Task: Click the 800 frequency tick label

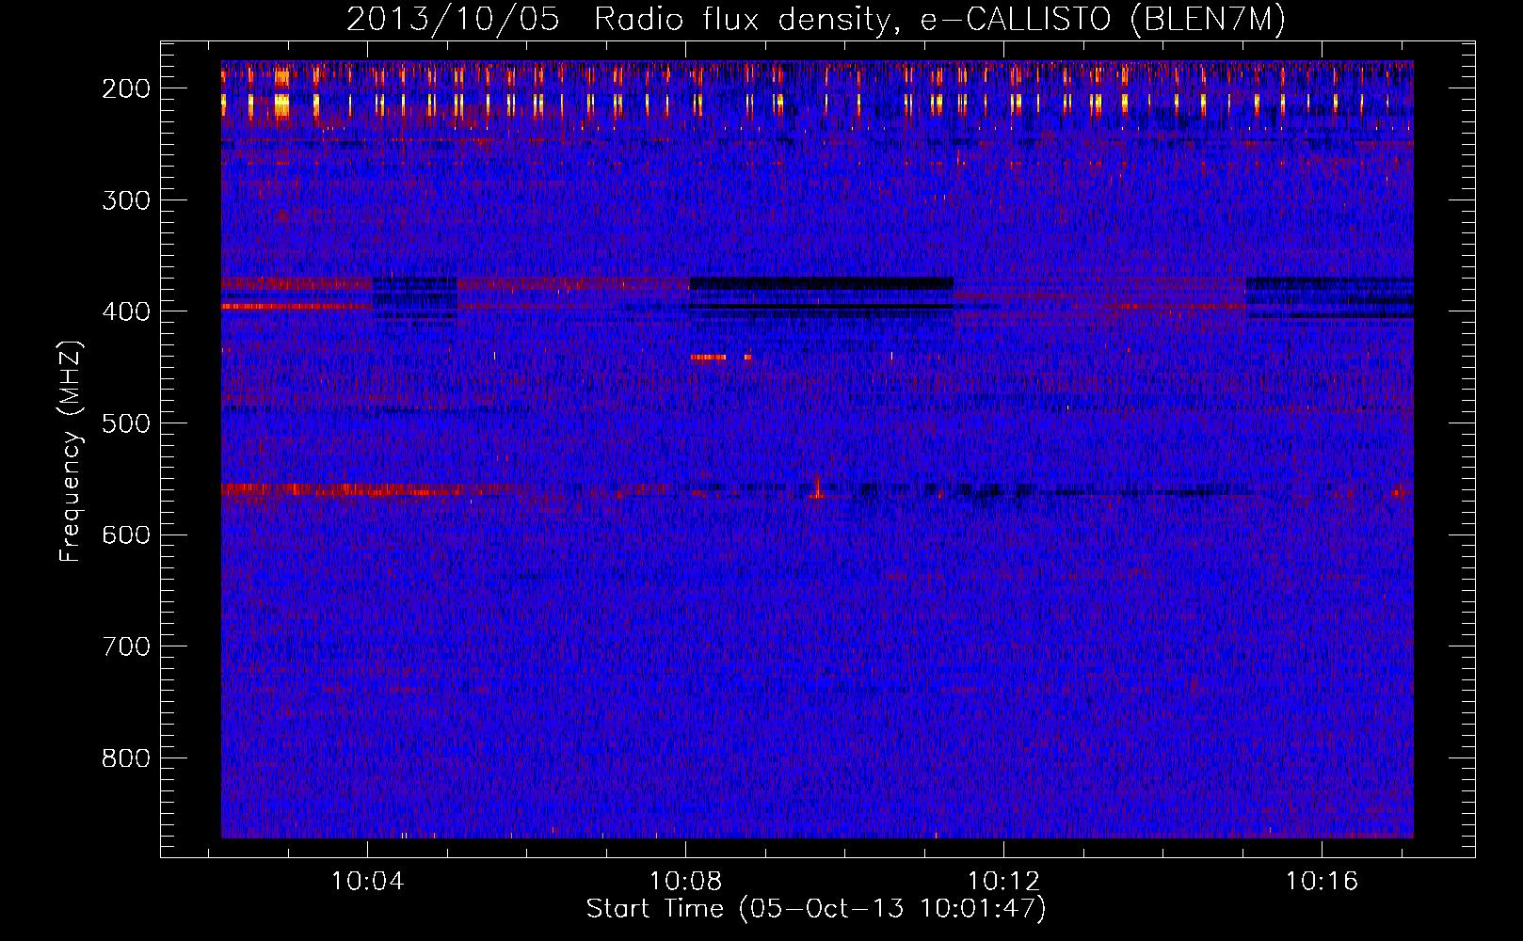Action: [126, 758]
